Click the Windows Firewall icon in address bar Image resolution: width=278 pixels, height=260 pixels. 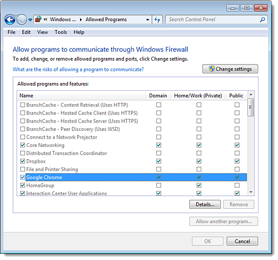pyautogui.click(x=38, y=19)
